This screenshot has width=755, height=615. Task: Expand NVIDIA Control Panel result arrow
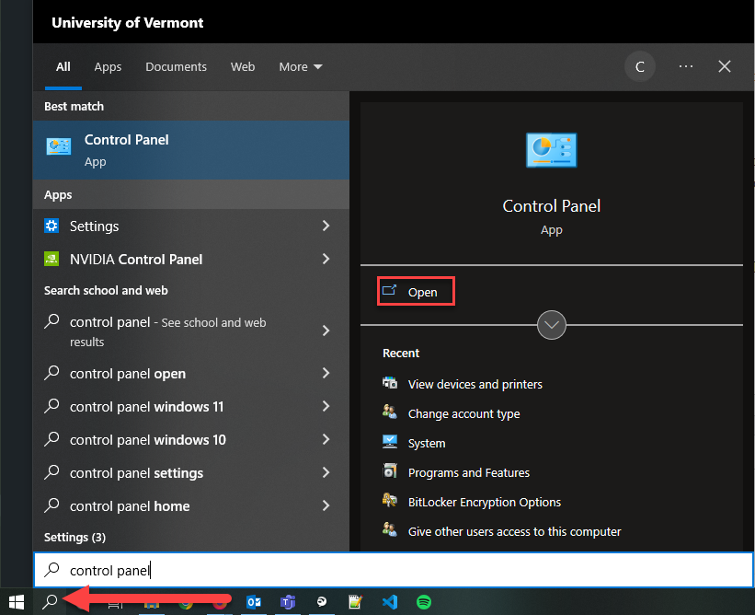(326, 260)
